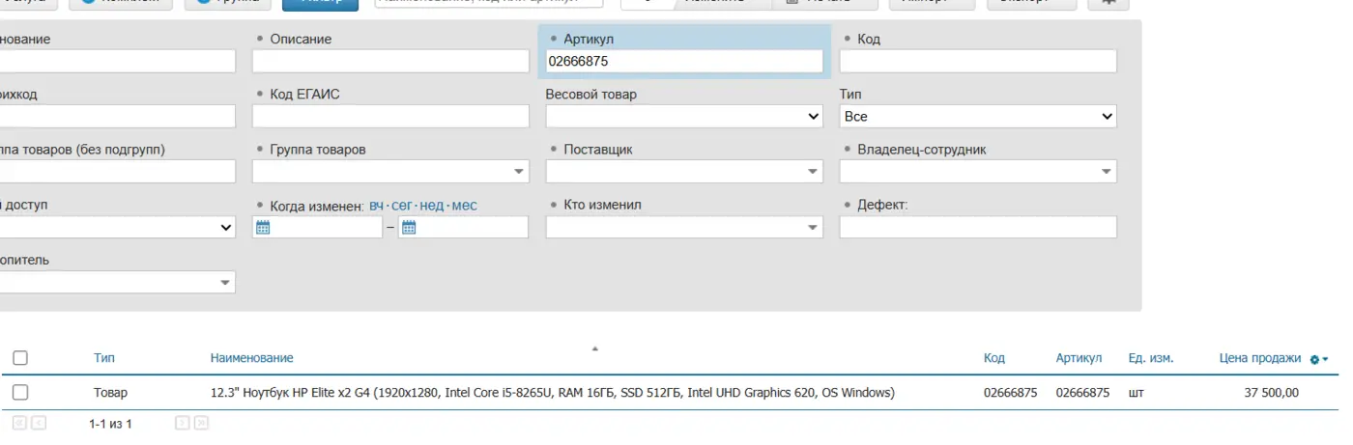Click the 1-1 из 1 pagination text
The image size is (1353, 445).
pos(110,424)
